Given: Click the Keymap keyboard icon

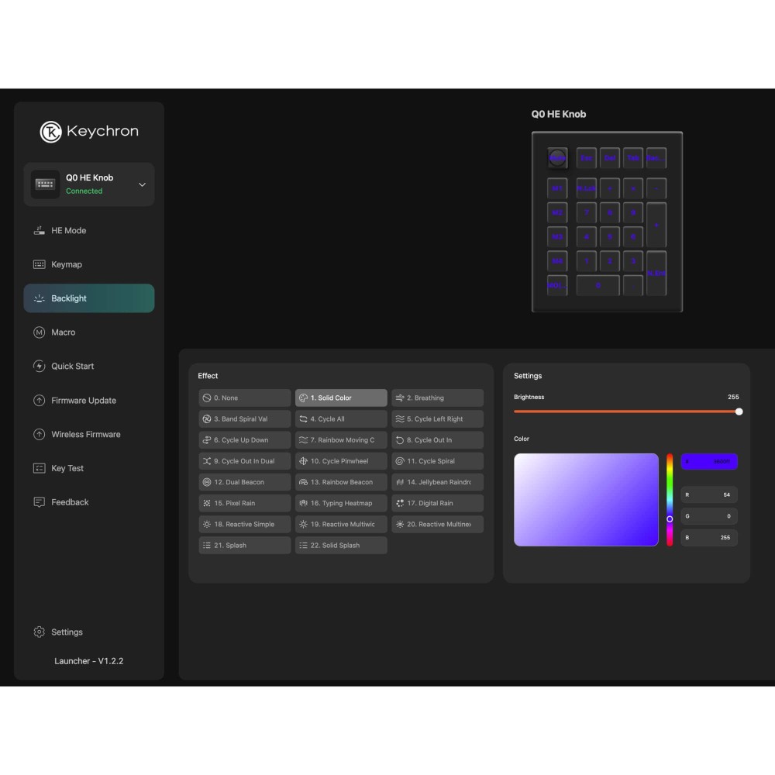Looking at the screenshot, I should 39,264.
